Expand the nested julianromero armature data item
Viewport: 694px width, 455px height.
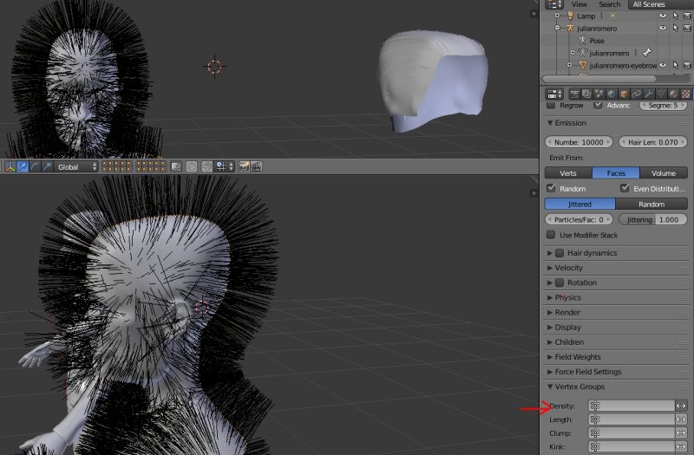point(573,53)
